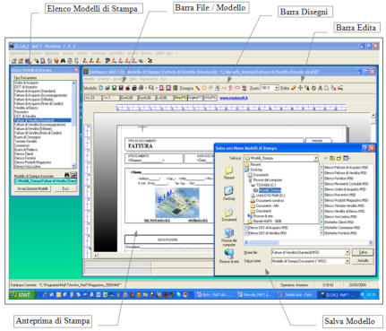Viewport: 386px width, 331px height.
Task: Select Elenco DDT di Acquisto.MSD file
Action: click(266, 228)
